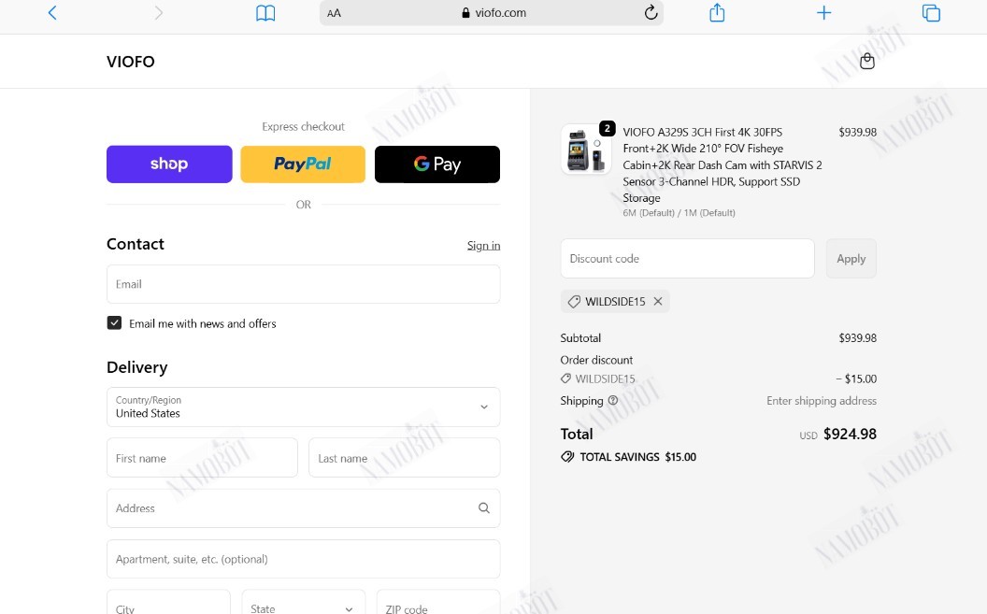The width and height of the screenshot is (987, 614).
Task: Click the TOTAL SAVINGS $15.00 text
Action: (637, 457)
